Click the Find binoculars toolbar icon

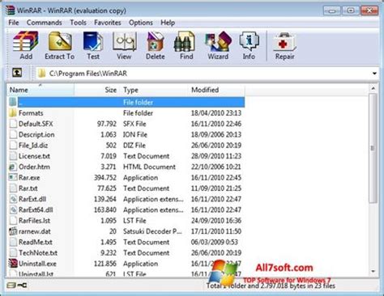point(185,41)
